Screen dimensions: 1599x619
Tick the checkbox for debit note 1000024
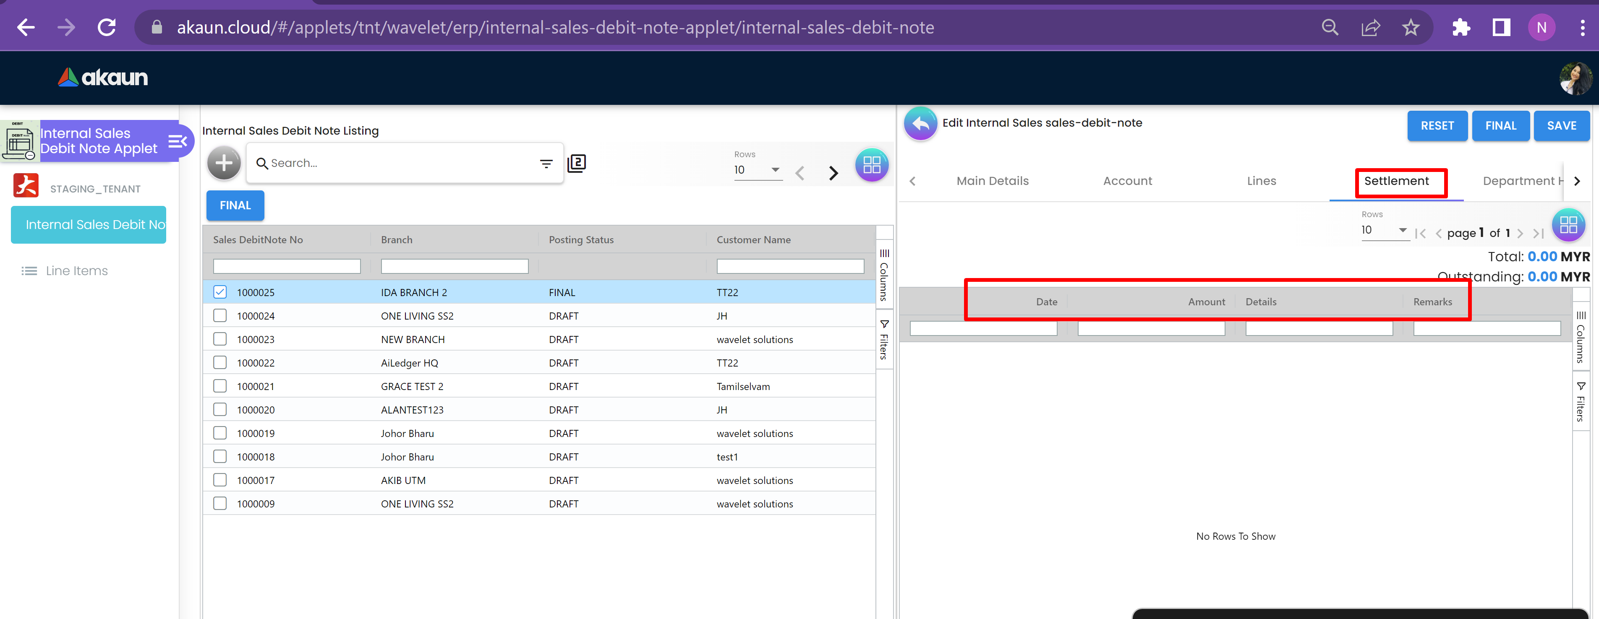[x=220, y=316]
